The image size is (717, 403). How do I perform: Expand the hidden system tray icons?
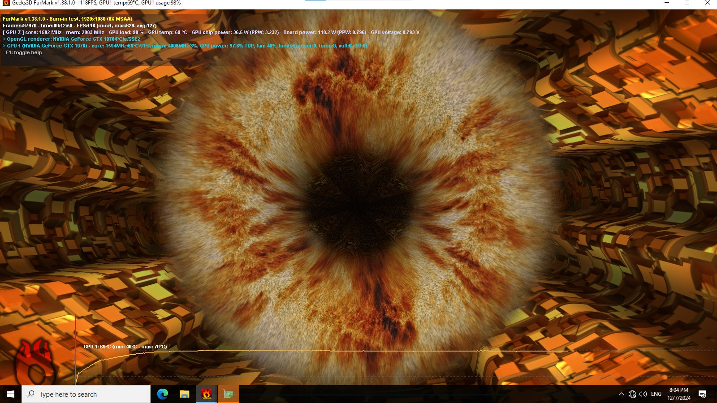click(x=621, y=394)
